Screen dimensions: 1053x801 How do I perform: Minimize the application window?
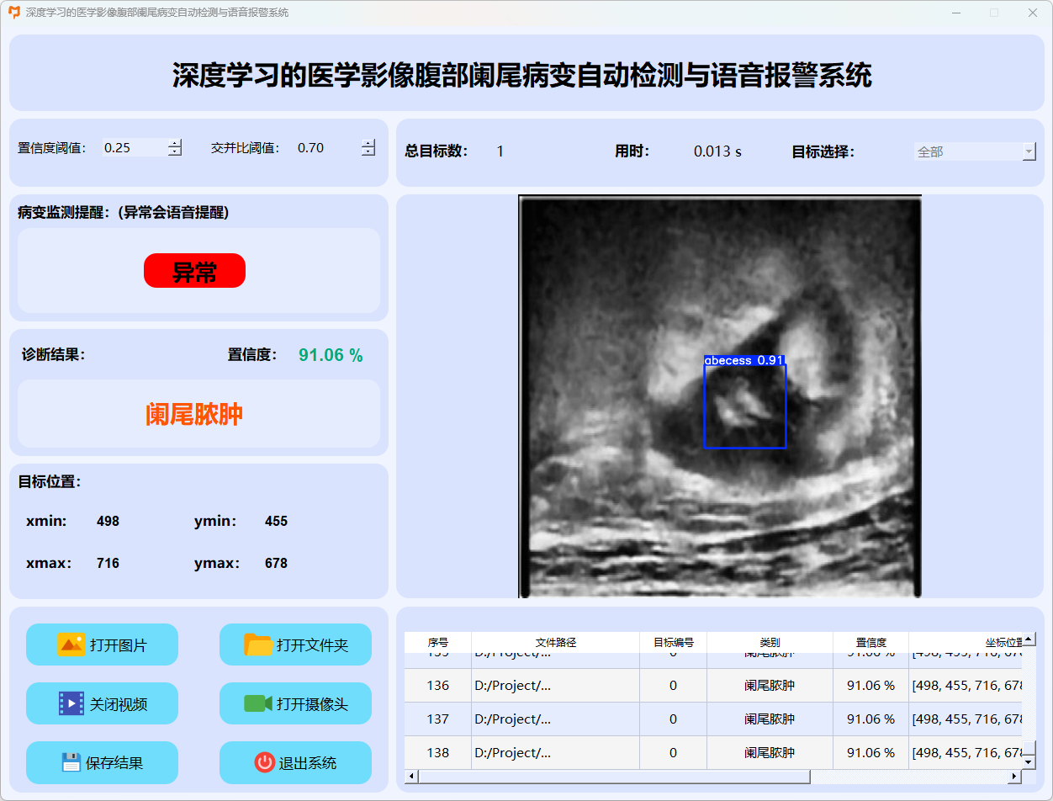pyautogui.click(x=955, y=13)
